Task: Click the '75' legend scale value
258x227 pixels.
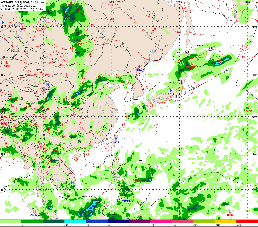Action: click(x=131, y=225)
